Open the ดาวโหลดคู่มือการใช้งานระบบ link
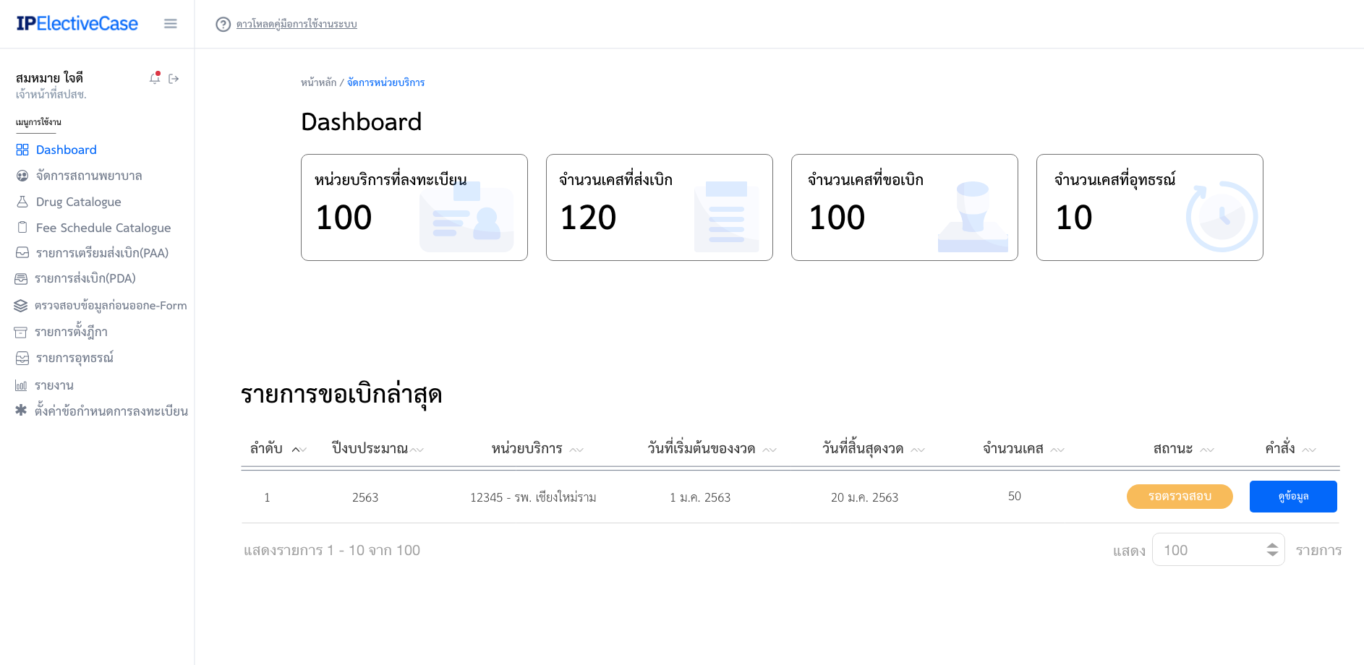 tap(297, 25)
